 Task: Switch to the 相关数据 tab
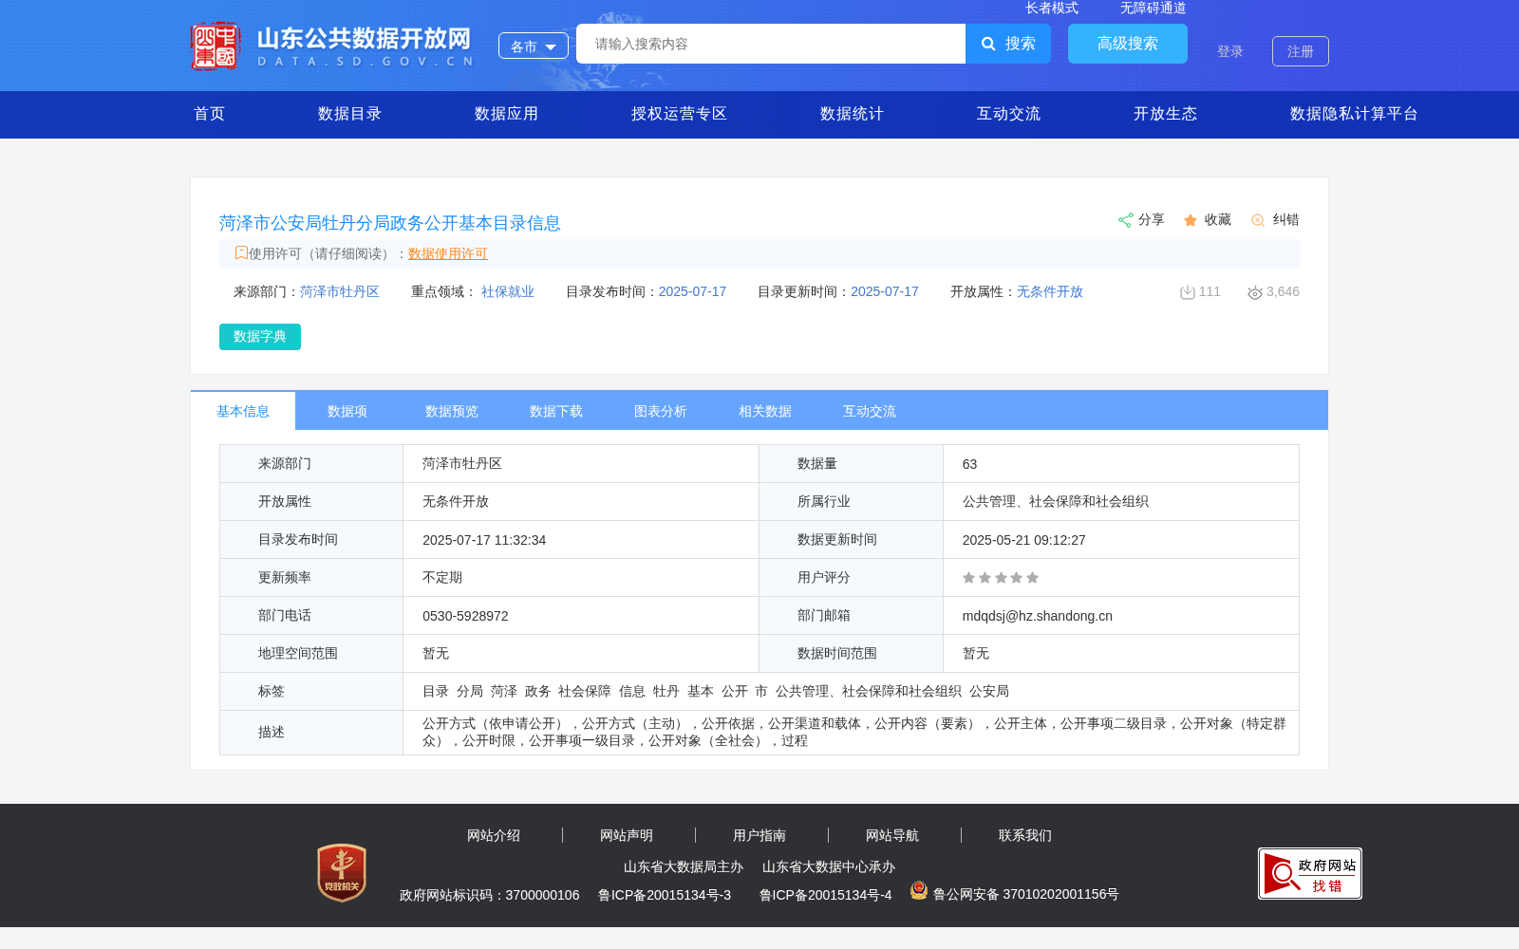click(x=765, y=411)
